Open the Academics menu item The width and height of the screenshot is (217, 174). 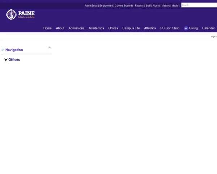96,28
